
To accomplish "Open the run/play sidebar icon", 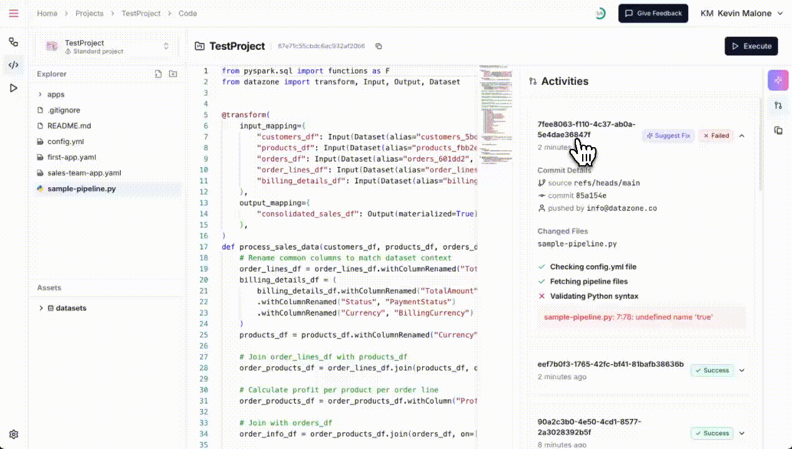I will (14, 88).
